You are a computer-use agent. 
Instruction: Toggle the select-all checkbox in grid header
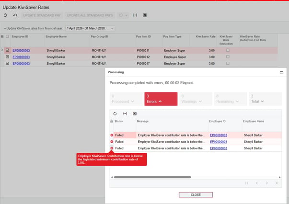pos(7,36)
